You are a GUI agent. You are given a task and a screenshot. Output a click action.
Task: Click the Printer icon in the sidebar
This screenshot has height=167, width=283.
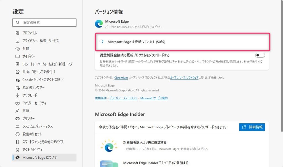[x=17, y=118]
